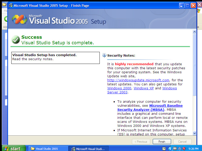Screen dimensions: 202x151
Task: Open the windowsupdate.microsoft.com link
Action: [x=138, y=80]
